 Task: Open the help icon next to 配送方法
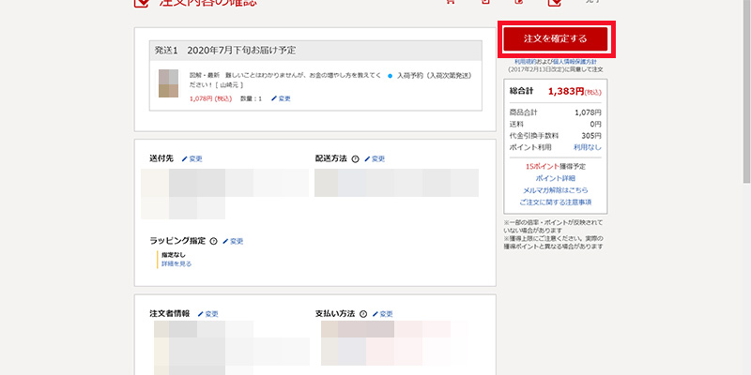(355, 159)
